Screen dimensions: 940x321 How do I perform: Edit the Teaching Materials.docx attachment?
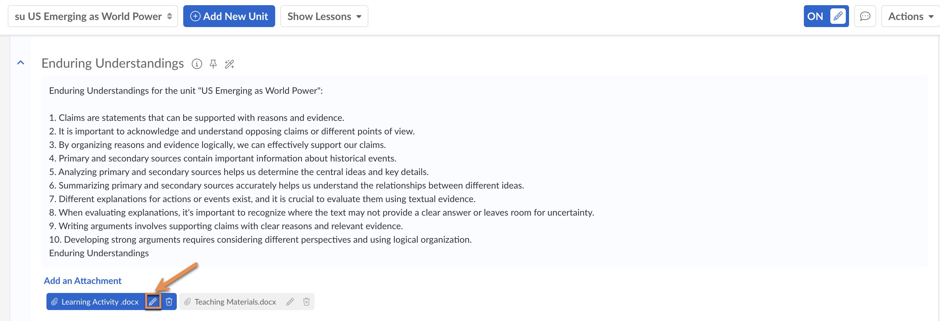(290, 302)
